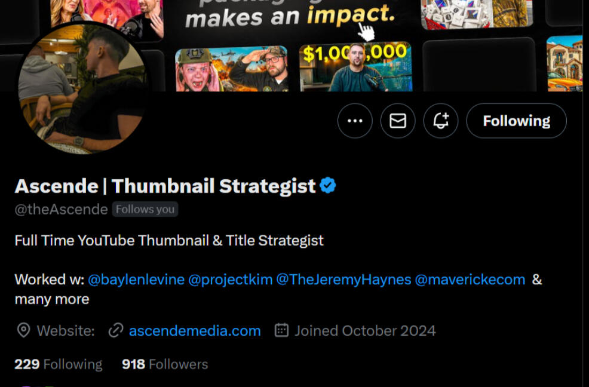Click the soldier helmet thumbnail in banner
The width and height of the screenshot is (589, 387).
tap(232, 69)
